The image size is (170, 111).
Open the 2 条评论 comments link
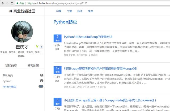93,55
